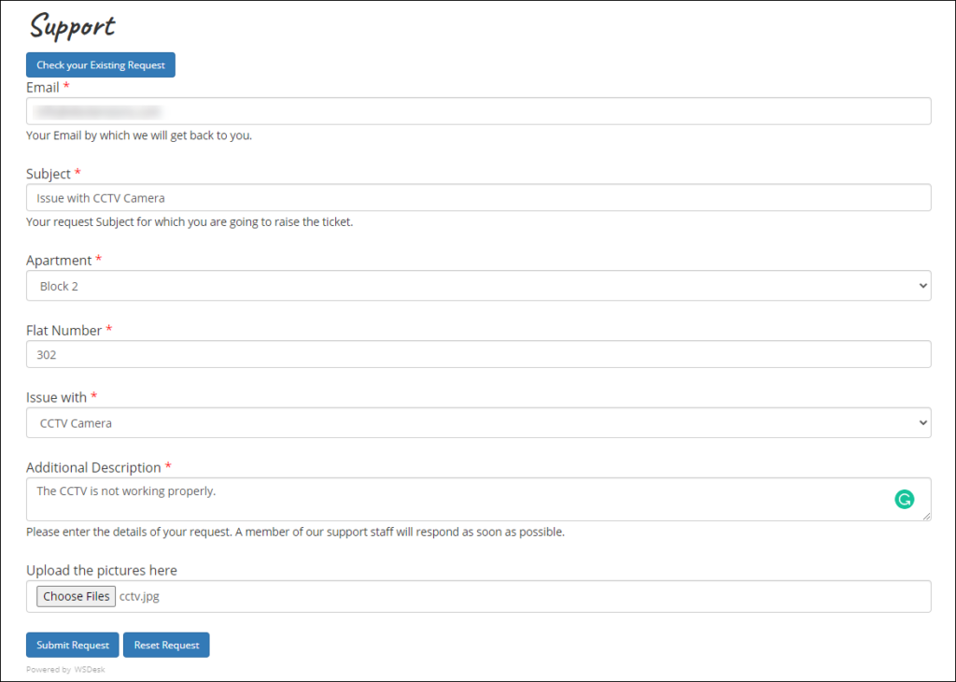Click the Reset Request button
The image size is (956, 682).
point(166,645)
